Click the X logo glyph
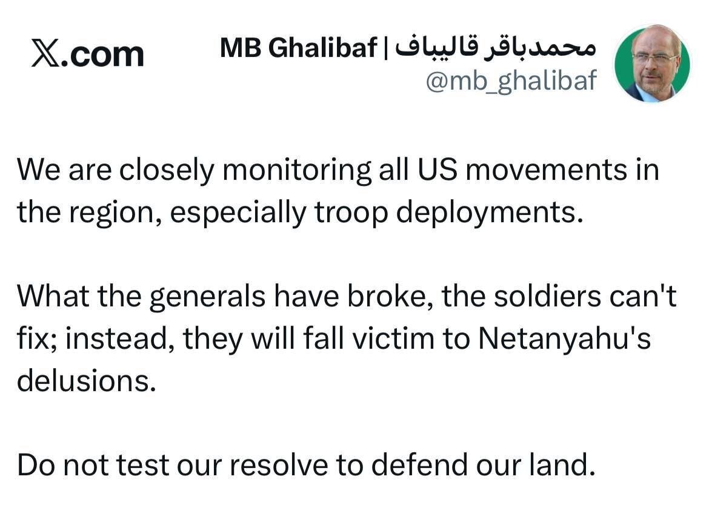Viewport: 709px width, 517px height. pos(45,54)
